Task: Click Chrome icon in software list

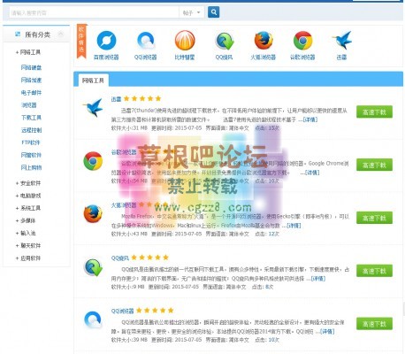Action: click(x=93, y=161)
